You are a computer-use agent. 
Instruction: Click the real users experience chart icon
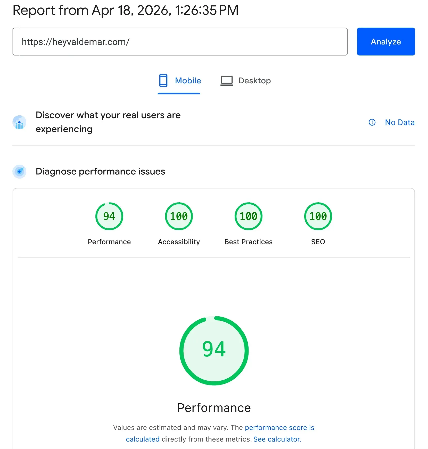click(x=19, y=122)
